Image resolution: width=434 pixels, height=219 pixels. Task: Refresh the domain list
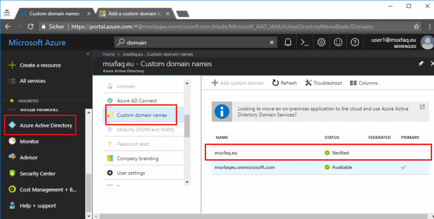pyautogui.click(x=284, y=83)
